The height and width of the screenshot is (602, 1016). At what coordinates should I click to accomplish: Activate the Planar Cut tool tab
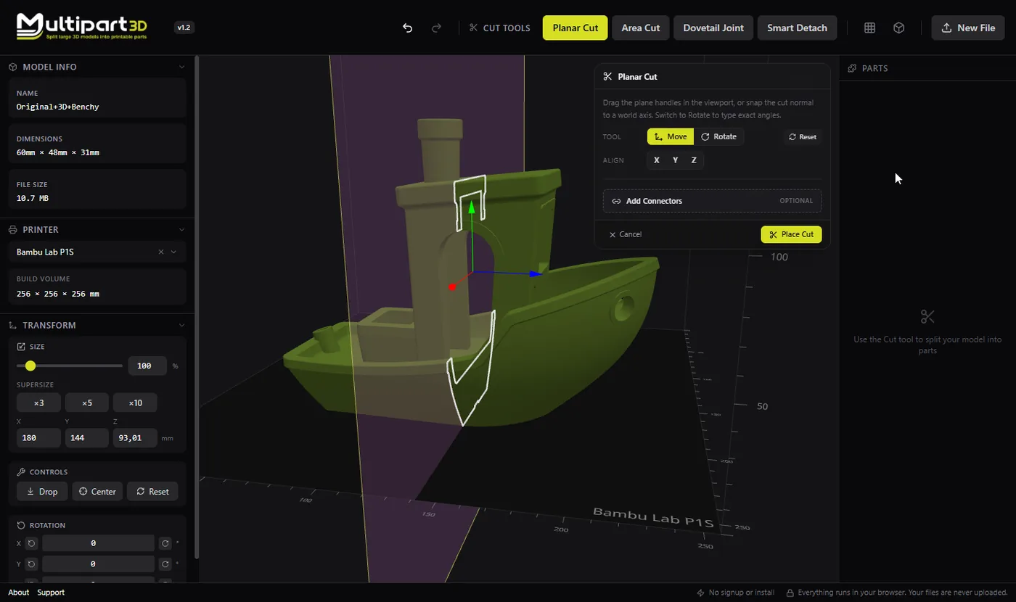click(x=575, y=28)
